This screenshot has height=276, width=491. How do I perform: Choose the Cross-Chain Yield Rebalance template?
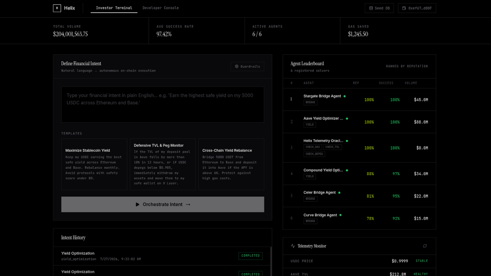click(x=231, y=164)
